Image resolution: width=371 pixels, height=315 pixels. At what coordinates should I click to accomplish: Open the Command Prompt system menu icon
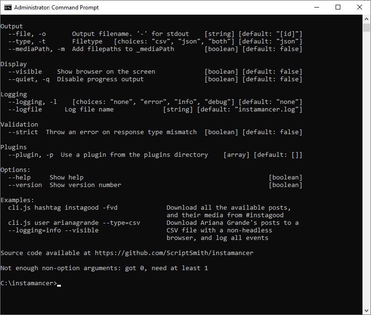[x=8, y=8]
